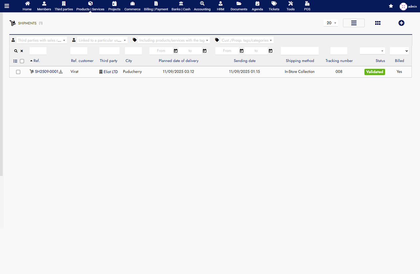Open Eliot LTD third party link
This screenshot has width=420, height=274.
tap(110, 72)
